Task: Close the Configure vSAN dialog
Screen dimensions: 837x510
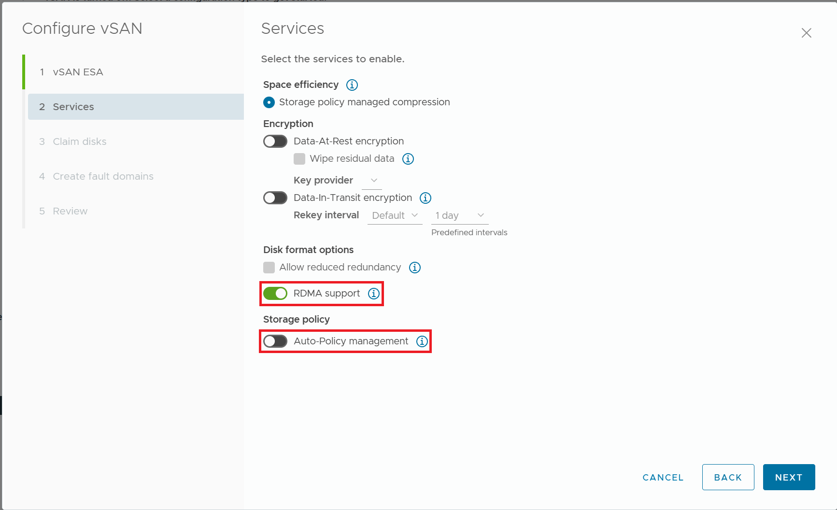Action: pos(806,33)
